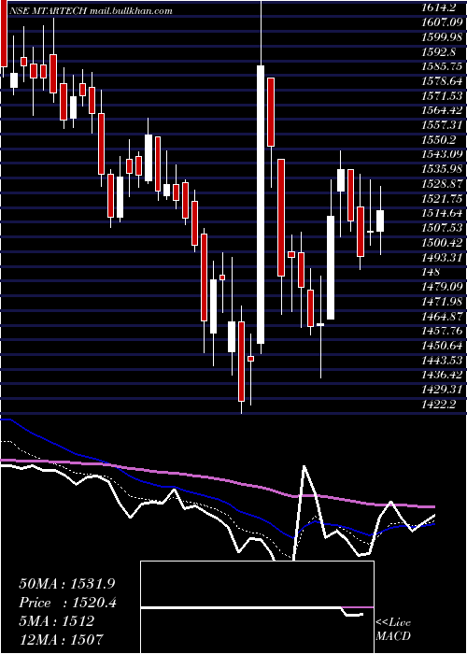The width and height of the screenshot is (467, 654).
Task: Click the 1471.98 axis value
Action: click(x=442, y=302)
